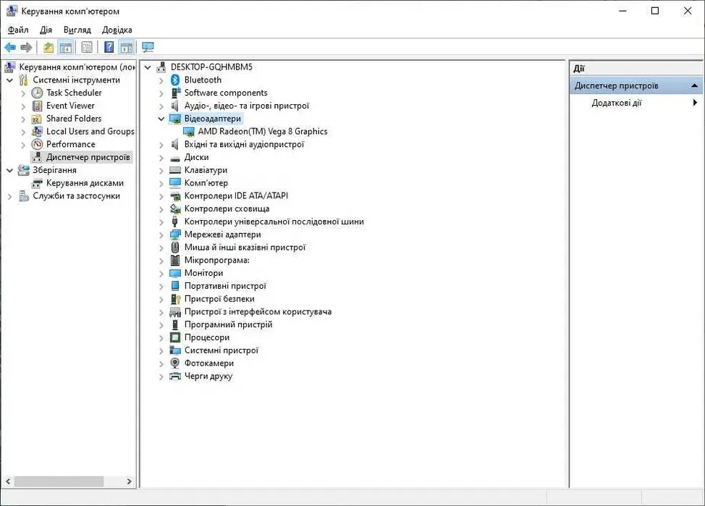Click the Computer Management title bar icon

pos(12,11)
